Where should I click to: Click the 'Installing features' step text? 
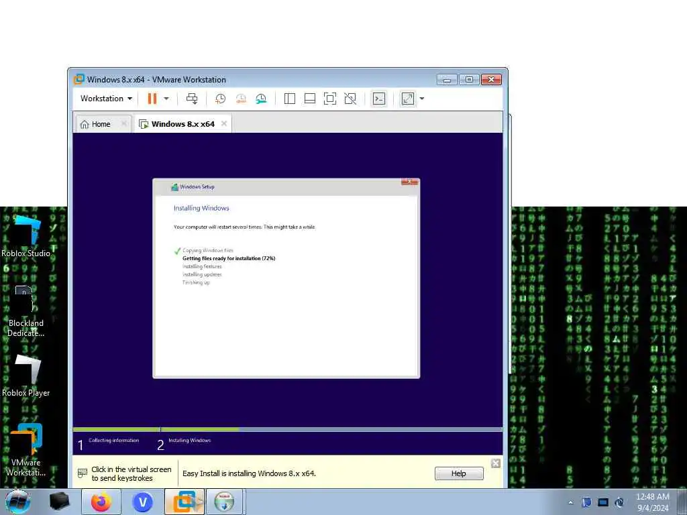pos(202,266)
